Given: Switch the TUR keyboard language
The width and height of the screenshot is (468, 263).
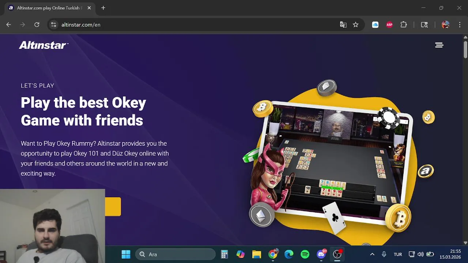Looking at the screenshot, I should coord(398,254).
